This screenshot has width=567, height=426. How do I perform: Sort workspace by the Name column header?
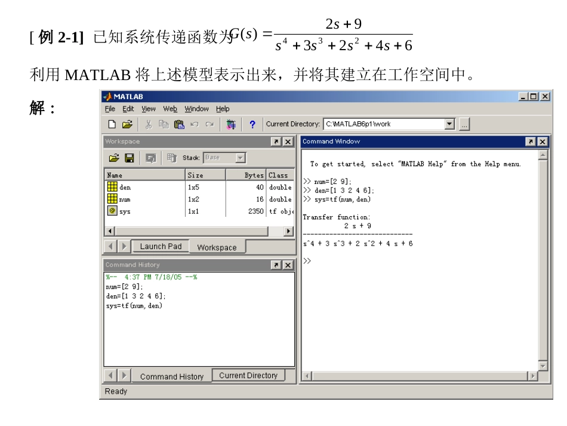pos(145,175)
